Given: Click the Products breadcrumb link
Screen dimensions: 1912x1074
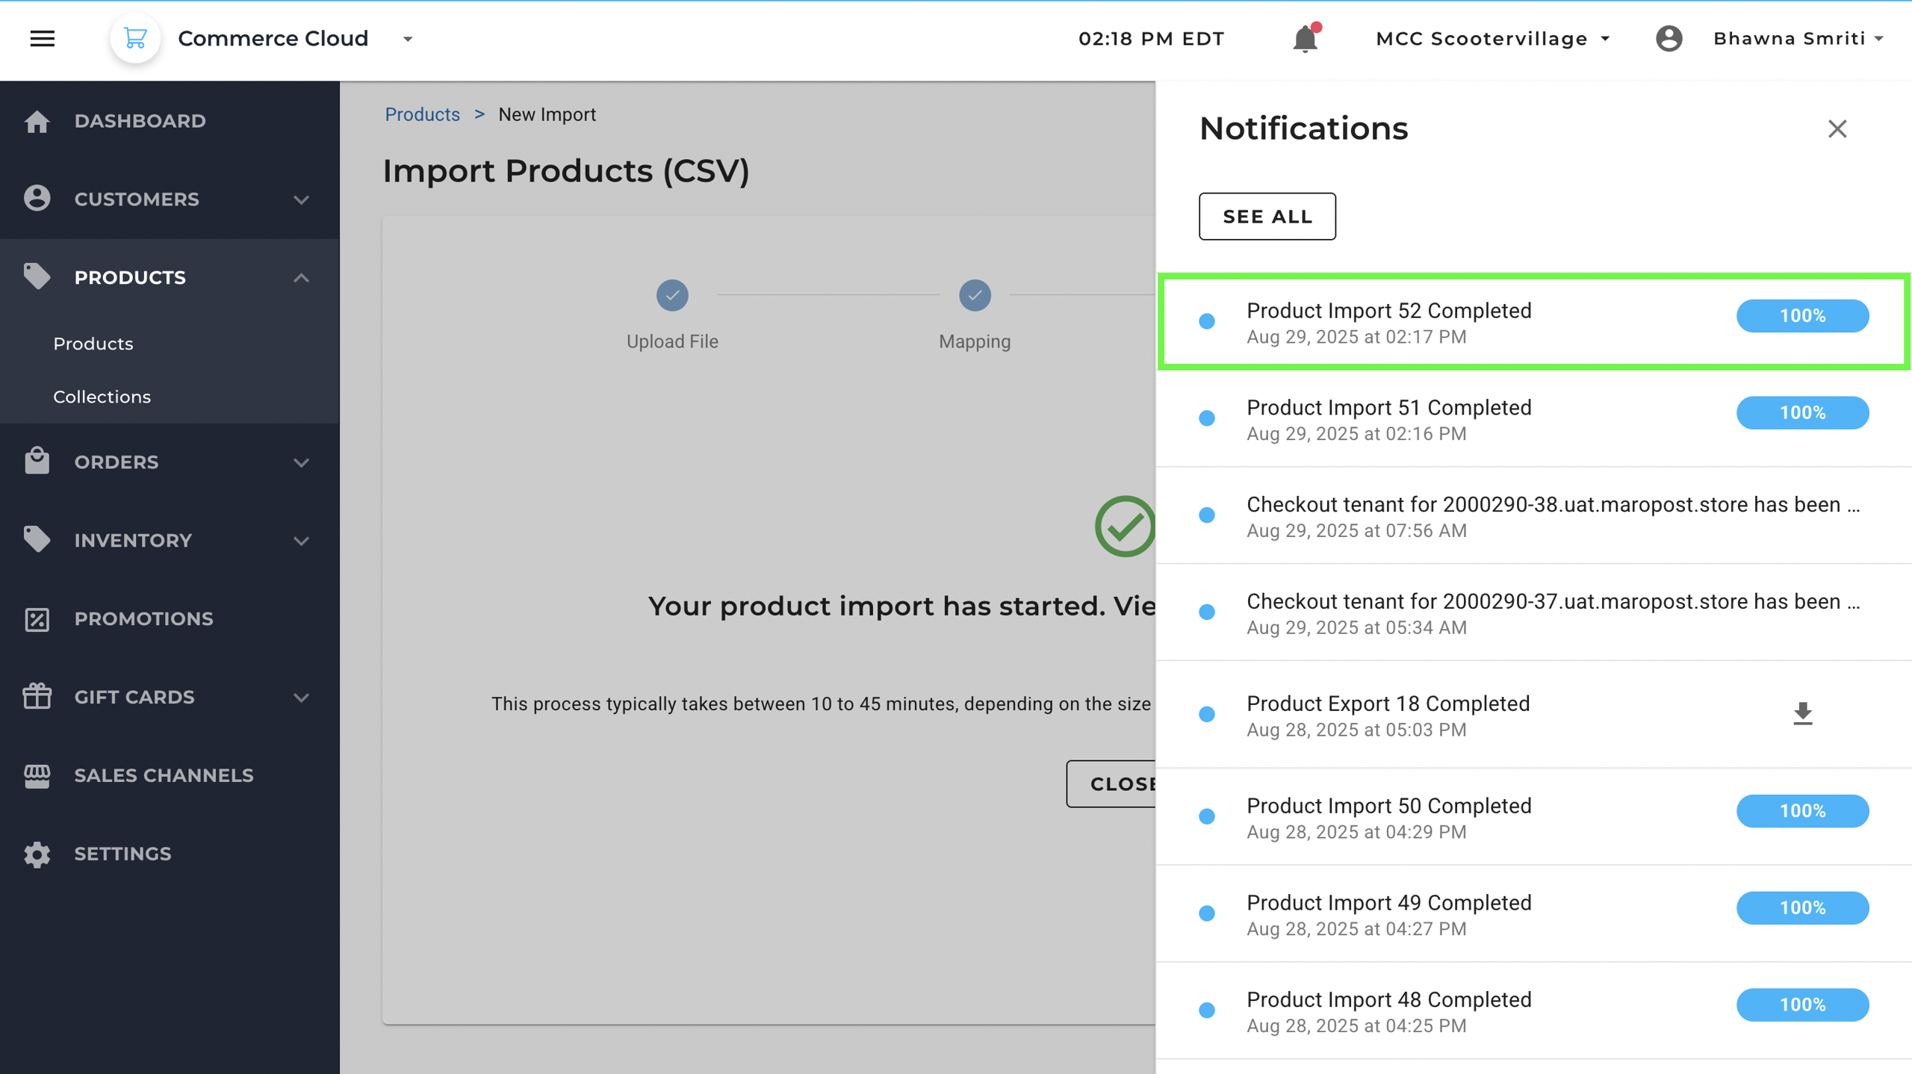Looking at the screenshot, I should pyautogui.click(x=422, y=114).
